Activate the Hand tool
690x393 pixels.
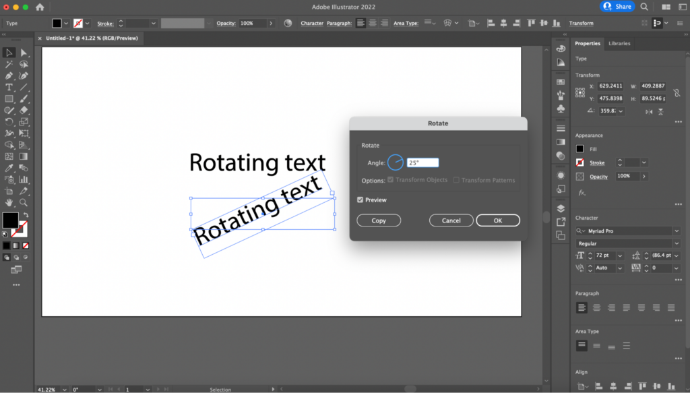9,202
